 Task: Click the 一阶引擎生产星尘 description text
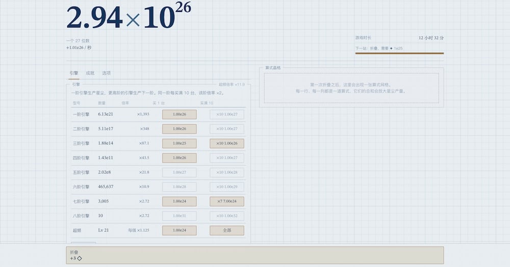147,93
